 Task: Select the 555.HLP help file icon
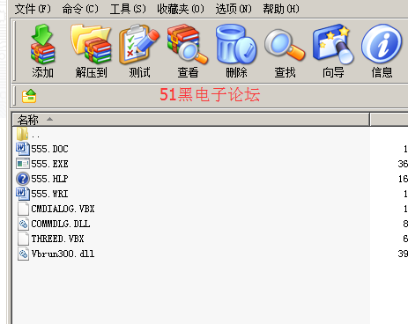[x=23, y=179]
